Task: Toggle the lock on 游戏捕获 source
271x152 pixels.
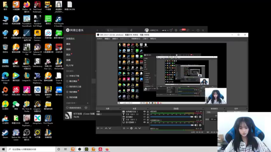Action: 148,117
